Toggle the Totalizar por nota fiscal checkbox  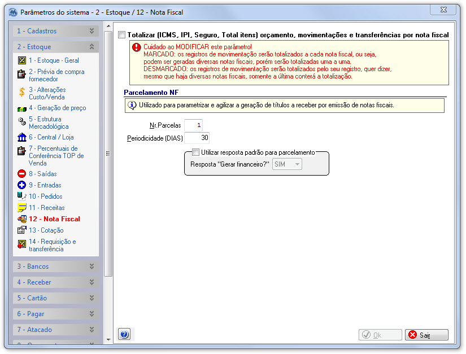tap(122, 35)
